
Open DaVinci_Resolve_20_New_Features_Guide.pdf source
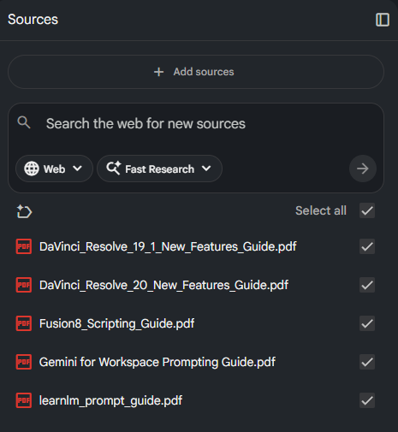coord(163,285)
